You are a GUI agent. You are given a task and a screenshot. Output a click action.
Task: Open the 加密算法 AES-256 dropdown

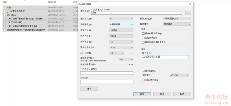point(179,75)
